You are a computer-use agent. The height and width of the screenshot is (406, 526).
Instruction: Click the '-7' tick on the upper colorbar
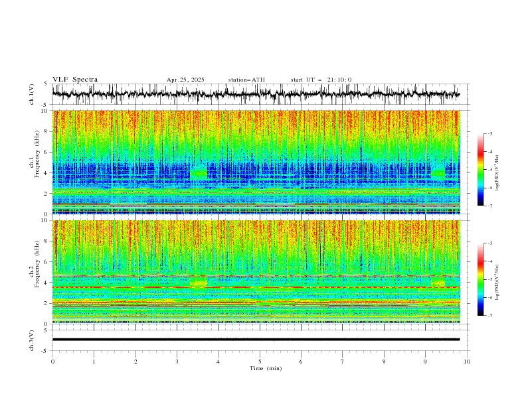tap(489, 206)
